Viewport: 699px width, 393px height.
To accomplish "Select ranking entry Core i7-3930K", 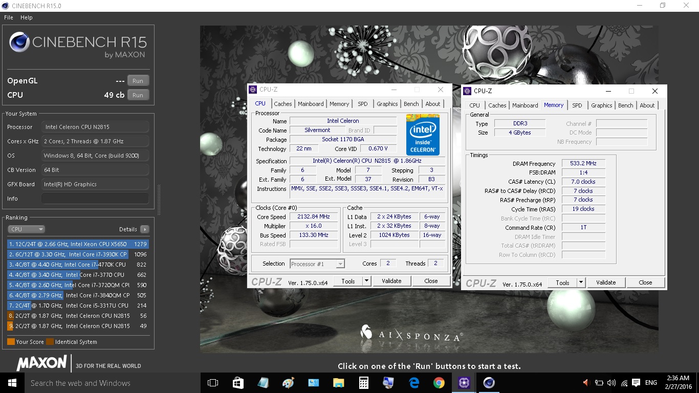I will coord(78,254).
